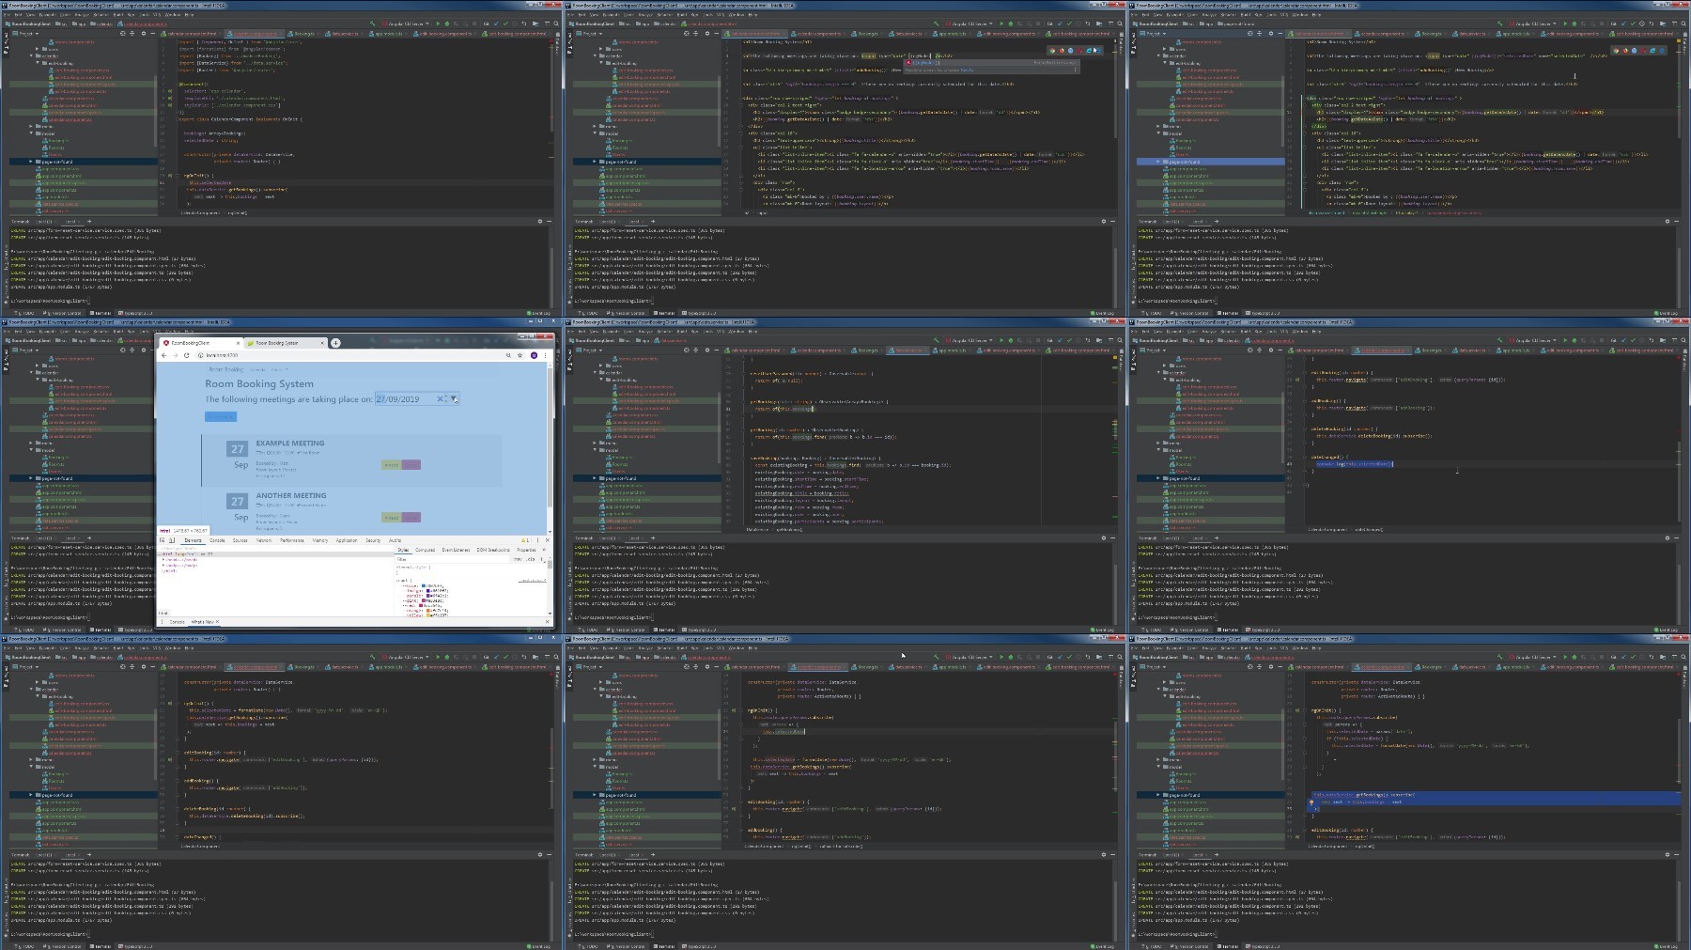
Task: Click the --indigo color swatch in Styles
Action: pyautogui.click(x=427, y=591)
